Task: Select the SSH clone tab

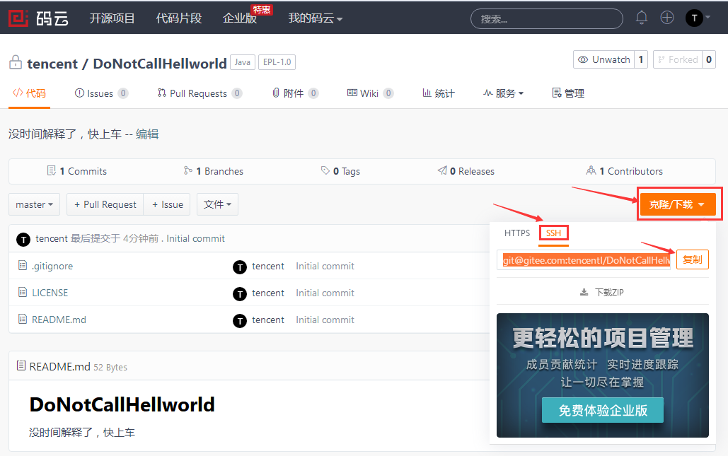Action: (553, 233)
